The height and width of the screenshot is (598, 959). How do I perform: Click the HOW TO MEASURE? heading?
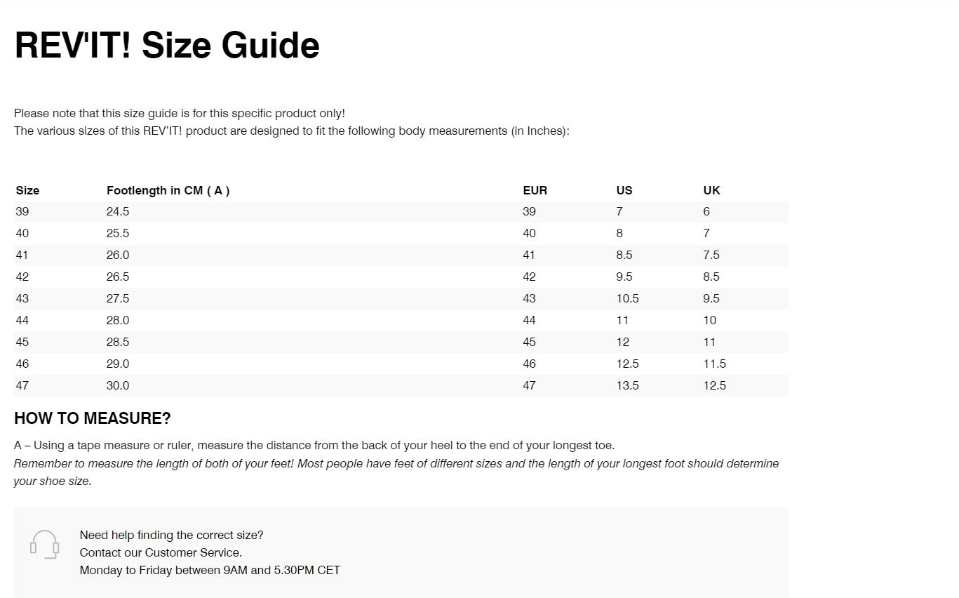pyautogui.click(x=92, y=418)
